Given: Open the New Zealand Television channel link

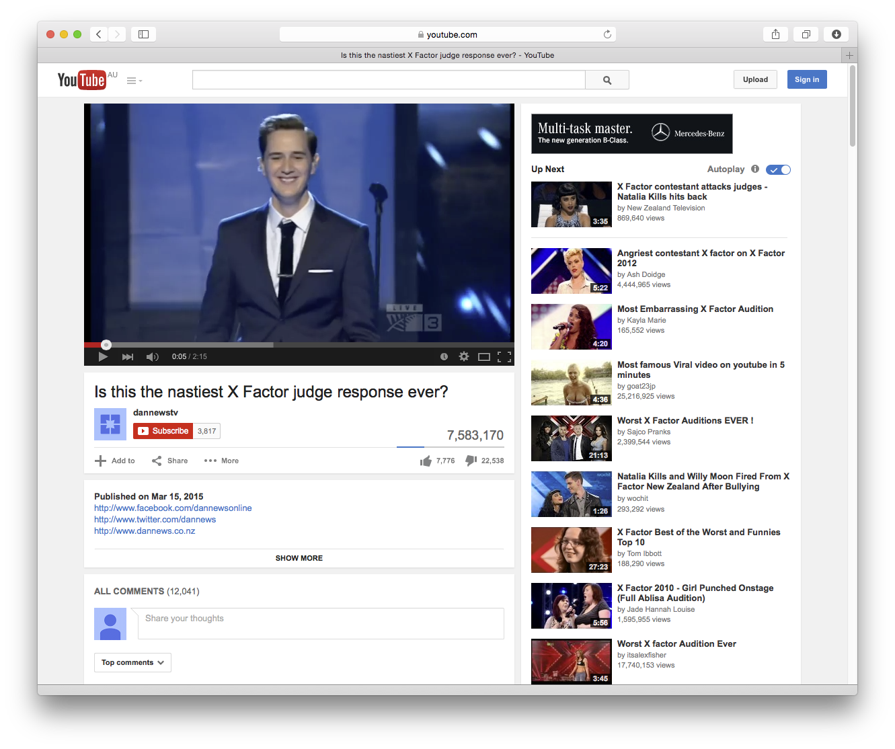Looking at the screenshot, I should tap(666, 208).
